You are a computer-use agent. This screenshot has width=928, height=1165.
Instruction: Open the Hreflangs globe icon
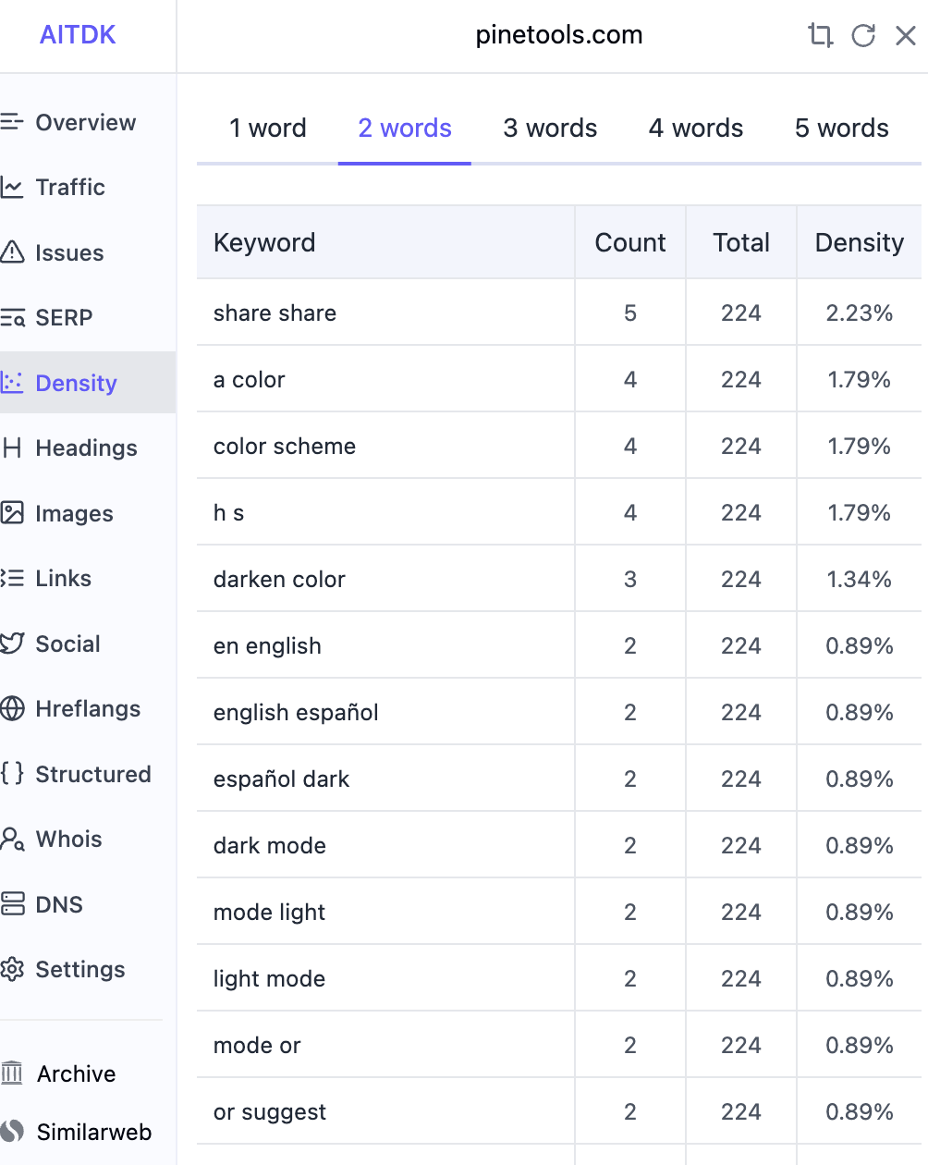click(12, 709)
